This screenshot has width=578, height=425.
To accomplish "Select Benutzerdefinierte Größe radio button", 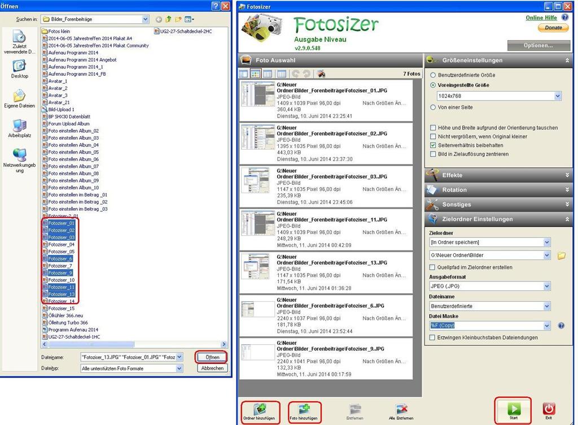I will click(433, 75).
